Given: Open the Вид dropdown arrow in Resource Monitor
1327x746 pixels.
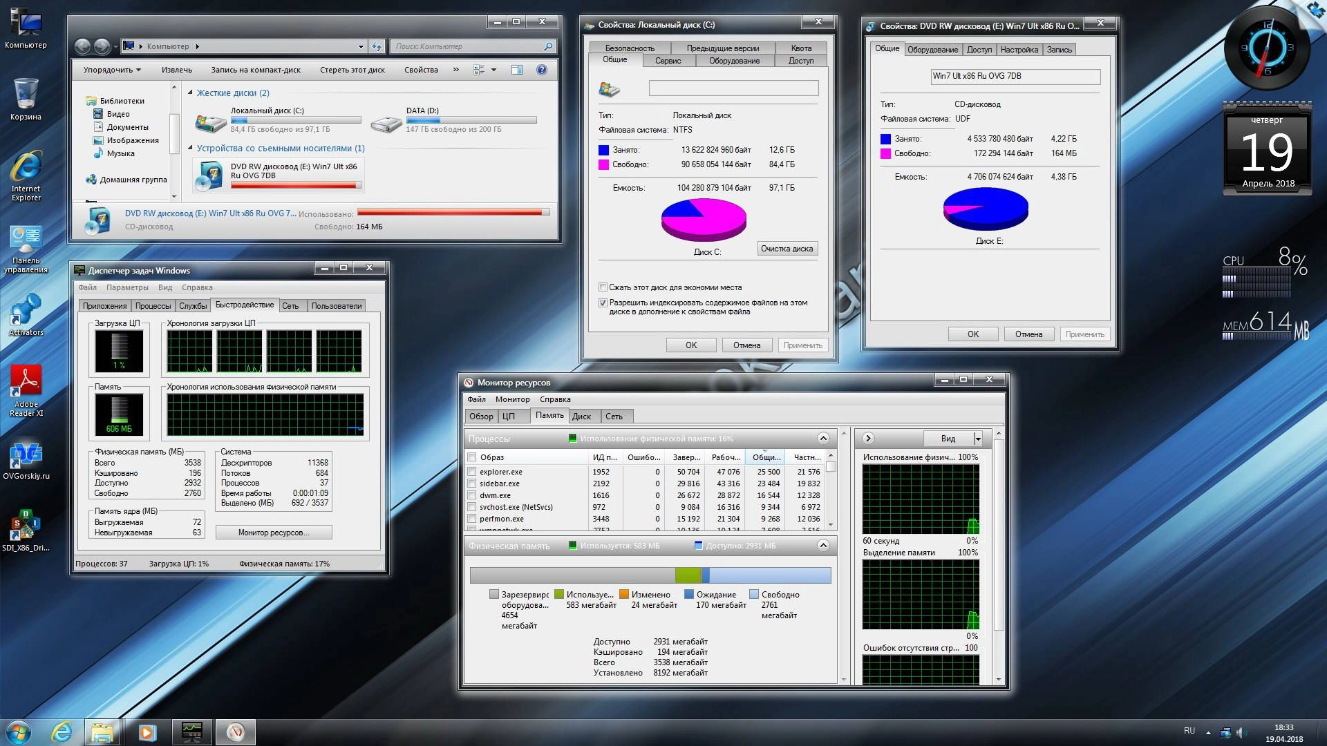Looking at the screenshot, I should (x=977, y=439).
